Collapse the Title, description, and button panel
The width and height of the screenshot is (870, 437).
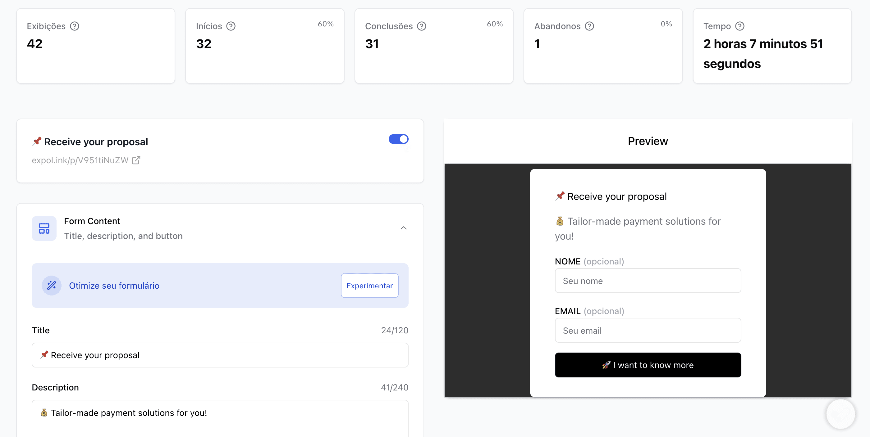click(x=403, y=228)
